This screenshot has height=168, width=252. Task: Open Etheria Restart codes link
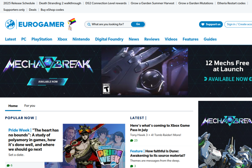(232, 3)
